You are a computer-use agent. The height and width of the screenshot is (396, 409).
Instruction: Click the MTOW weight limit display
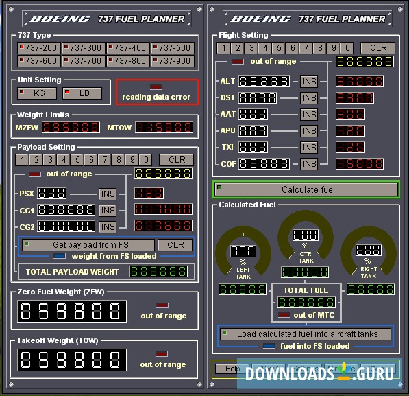(x=164, y=127)
